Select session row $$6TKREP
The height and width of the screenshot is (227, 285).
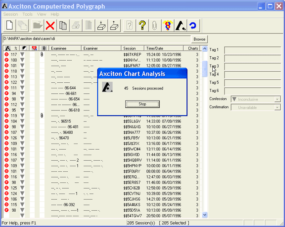point(102,54)
